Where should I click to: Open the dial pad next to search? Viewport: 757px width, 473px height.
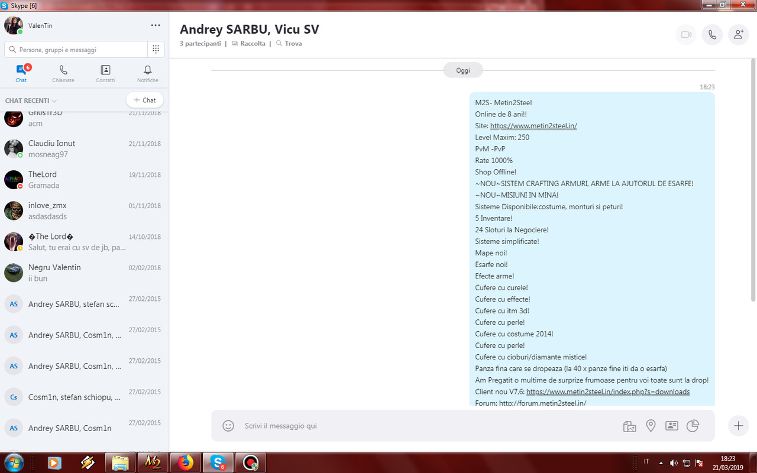[156, 50]
